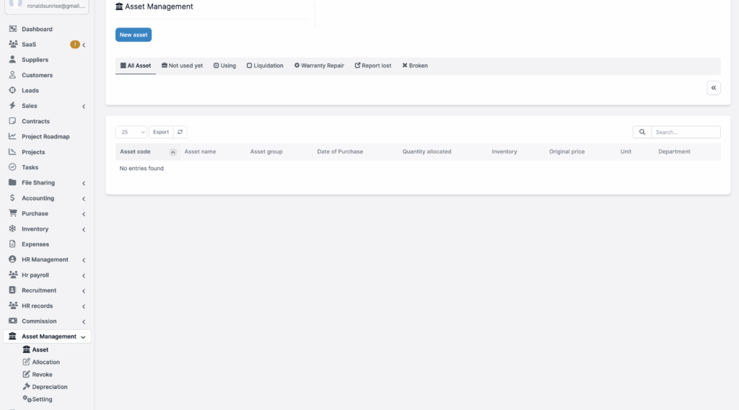739x410 pixels.
Task: Sort the table by Asset code
Action: (x=136, y=152)
